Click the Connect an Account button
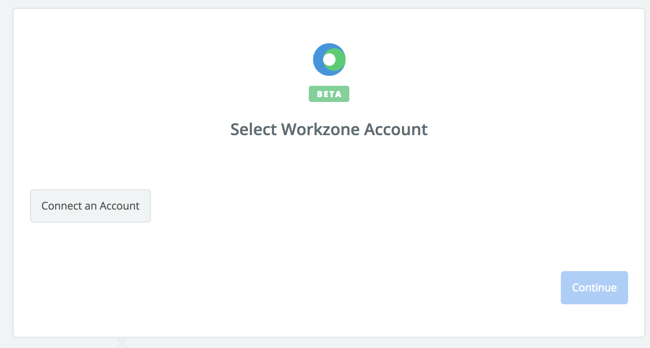 click(90, 206)
